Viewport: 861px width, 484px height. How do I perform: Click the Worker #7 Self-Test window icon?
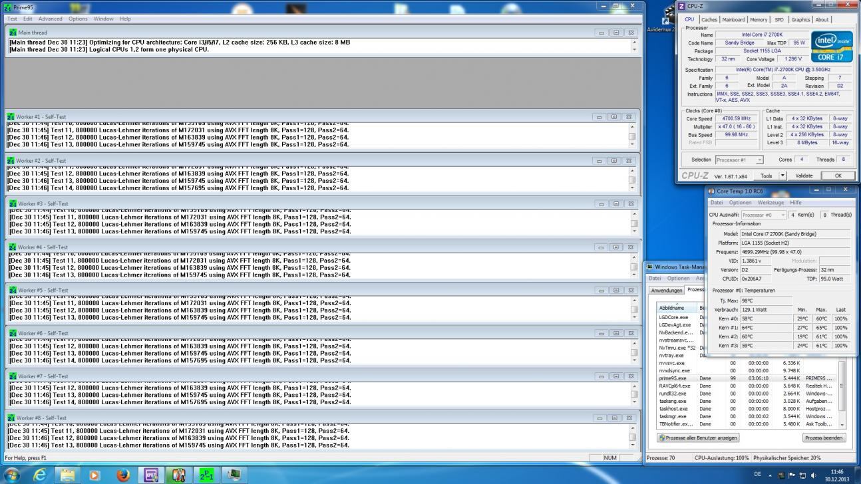point(11,376)
